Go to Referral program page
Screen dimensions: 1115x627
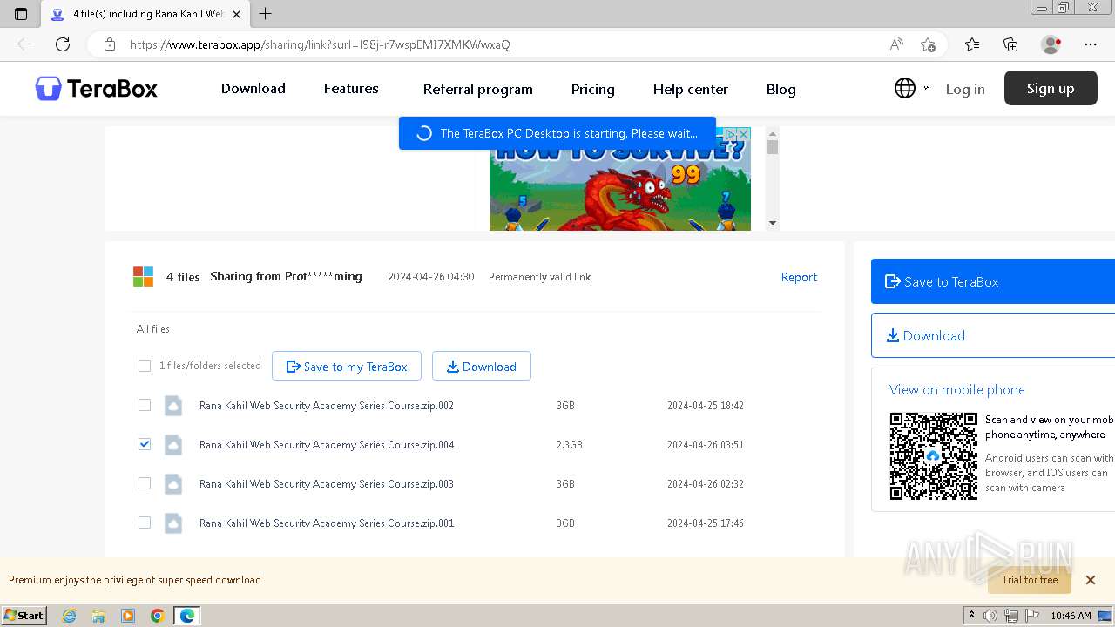(x=477, y=90)
